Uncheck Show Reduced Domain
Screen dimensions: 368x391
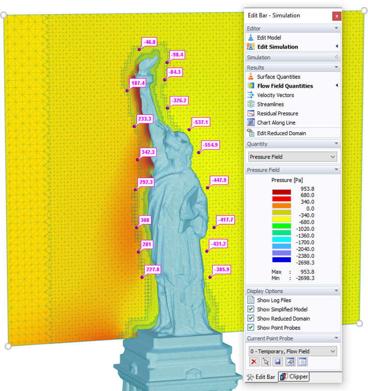coord(251,318)
